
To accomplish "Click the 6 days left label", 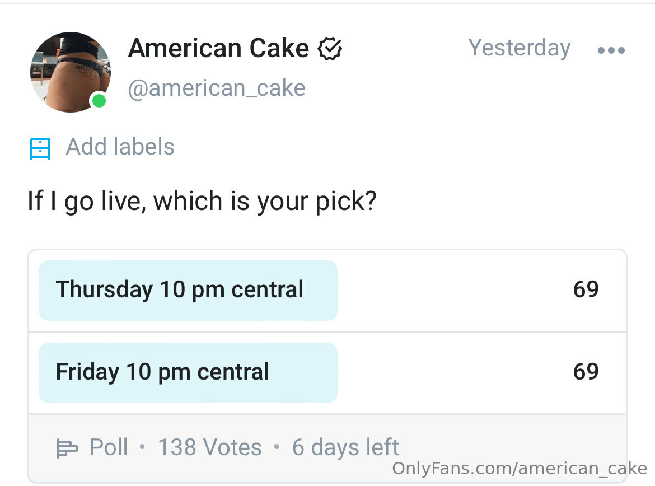I will pos(345,447).
